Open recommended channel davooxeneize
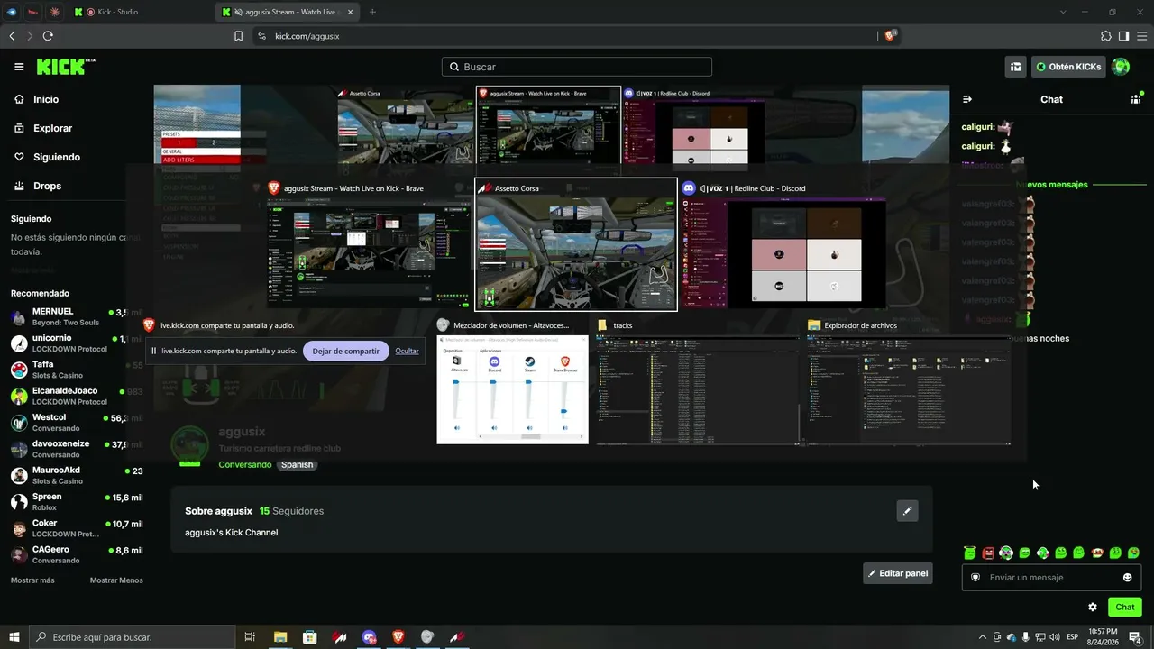 [76, 449]
